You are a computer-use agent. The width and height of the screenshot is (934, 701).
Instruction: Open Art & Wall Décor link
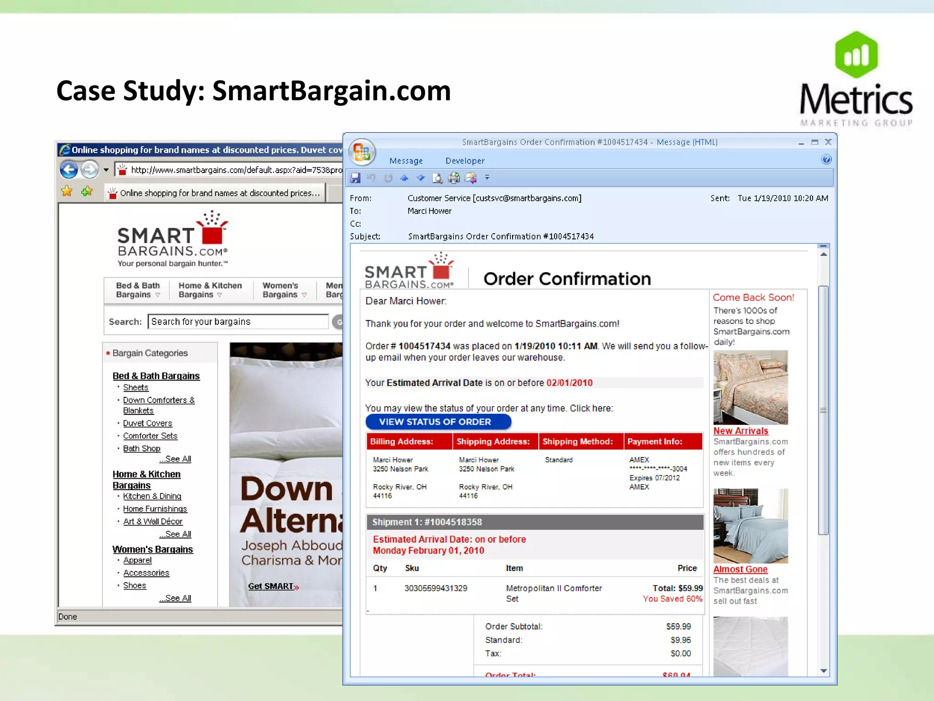153,521
